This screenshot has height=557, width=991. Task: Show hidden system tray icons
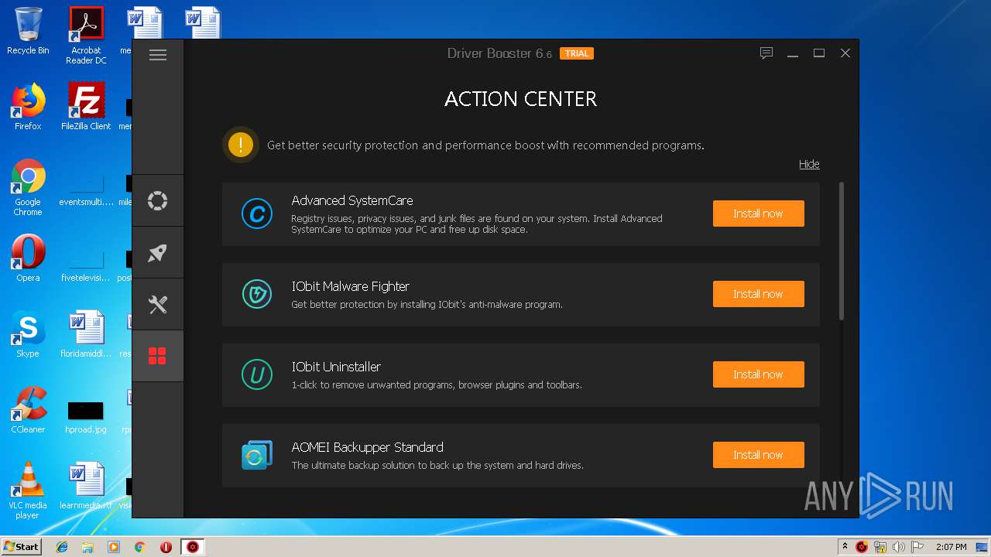(845, 547)
